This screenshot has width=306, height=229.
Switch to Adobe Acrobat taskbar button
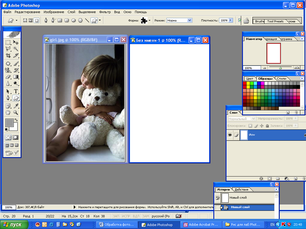pos(201,225)
